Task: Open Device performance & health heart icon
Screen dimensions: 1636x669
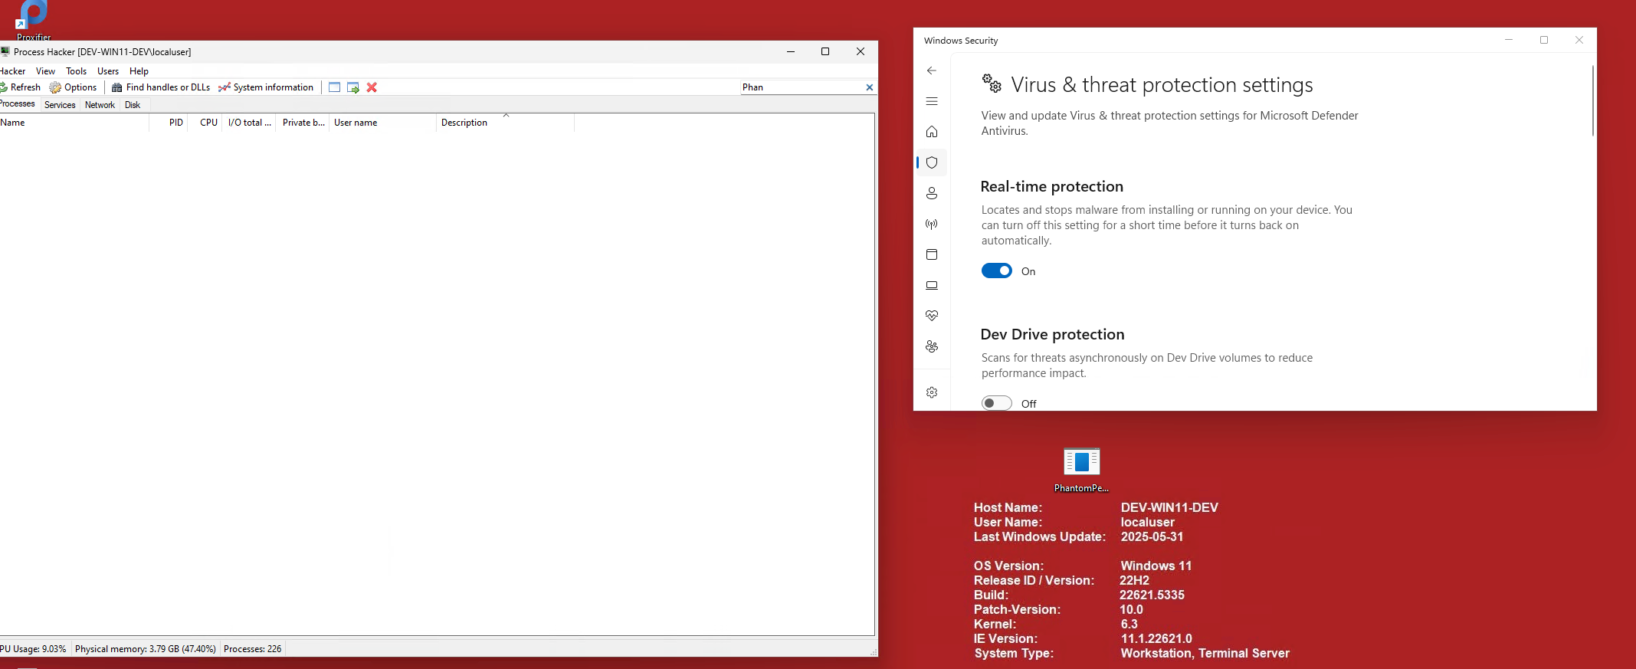Action: 932,316
